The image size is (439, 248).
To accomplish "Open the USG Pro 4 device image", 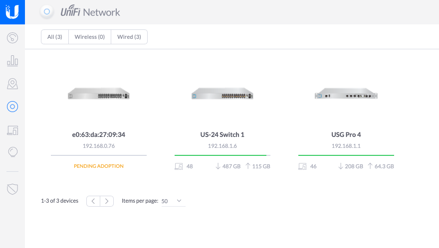I will (x=346, y=94).
